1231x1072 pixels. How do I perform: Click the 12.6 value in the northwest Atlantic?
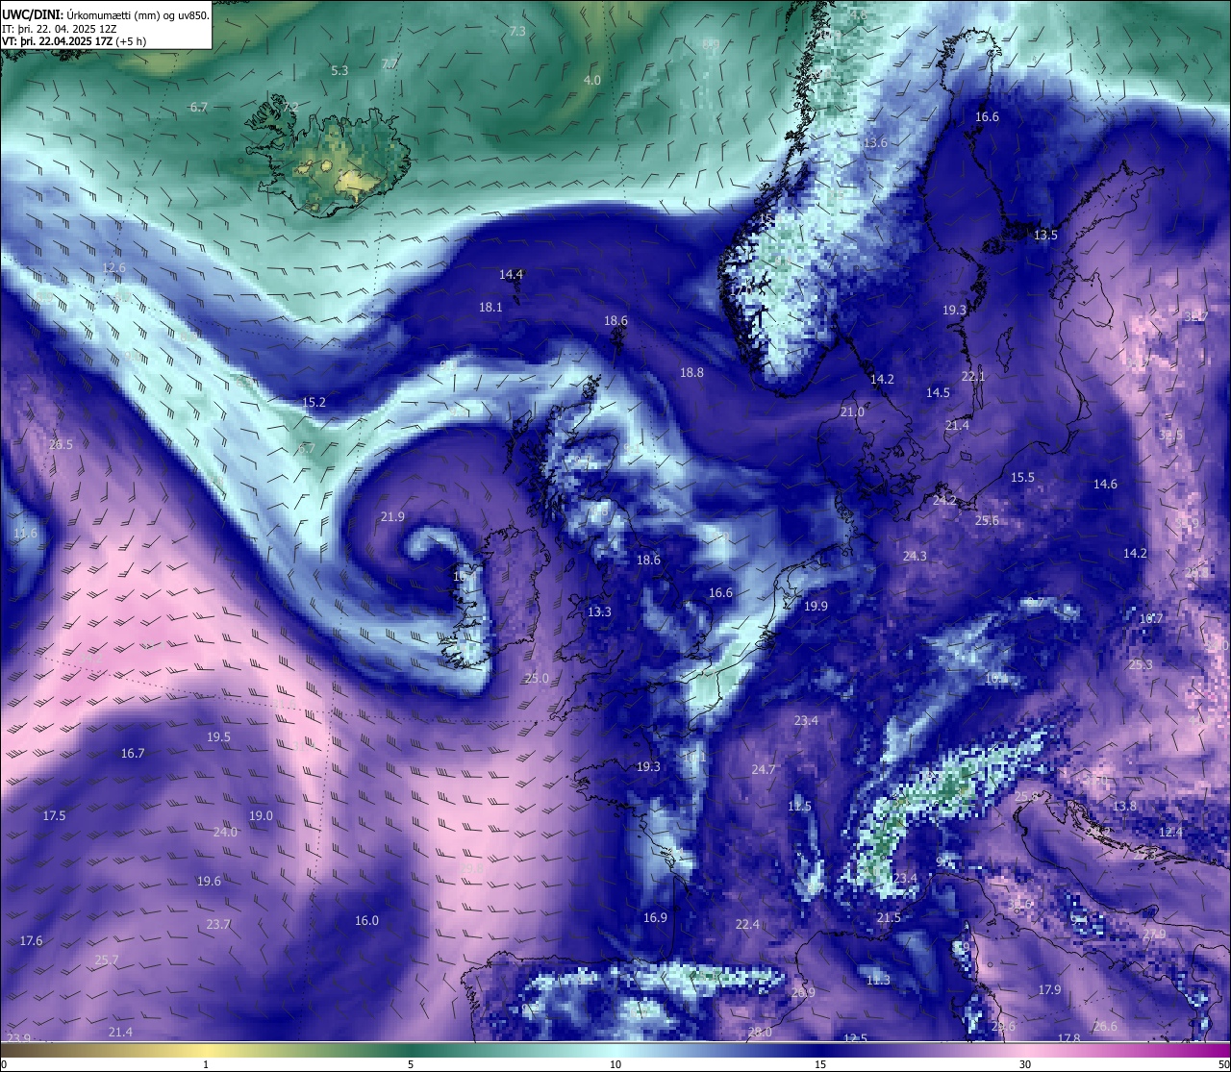pos(113,268)
